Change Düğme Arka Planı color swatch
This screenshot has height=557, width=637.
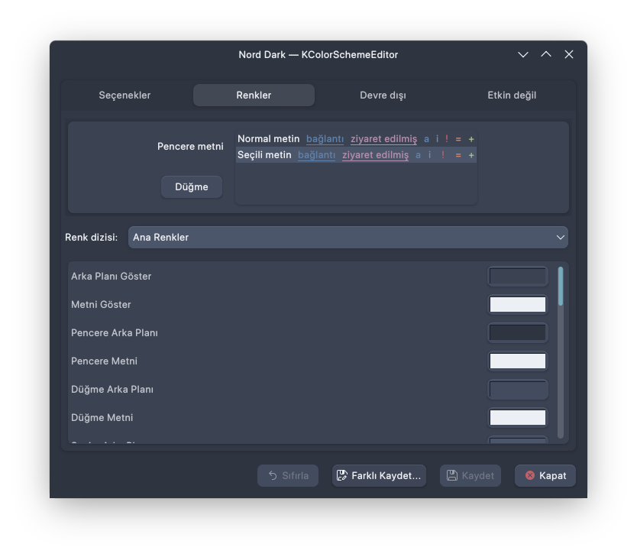(518, 389)
